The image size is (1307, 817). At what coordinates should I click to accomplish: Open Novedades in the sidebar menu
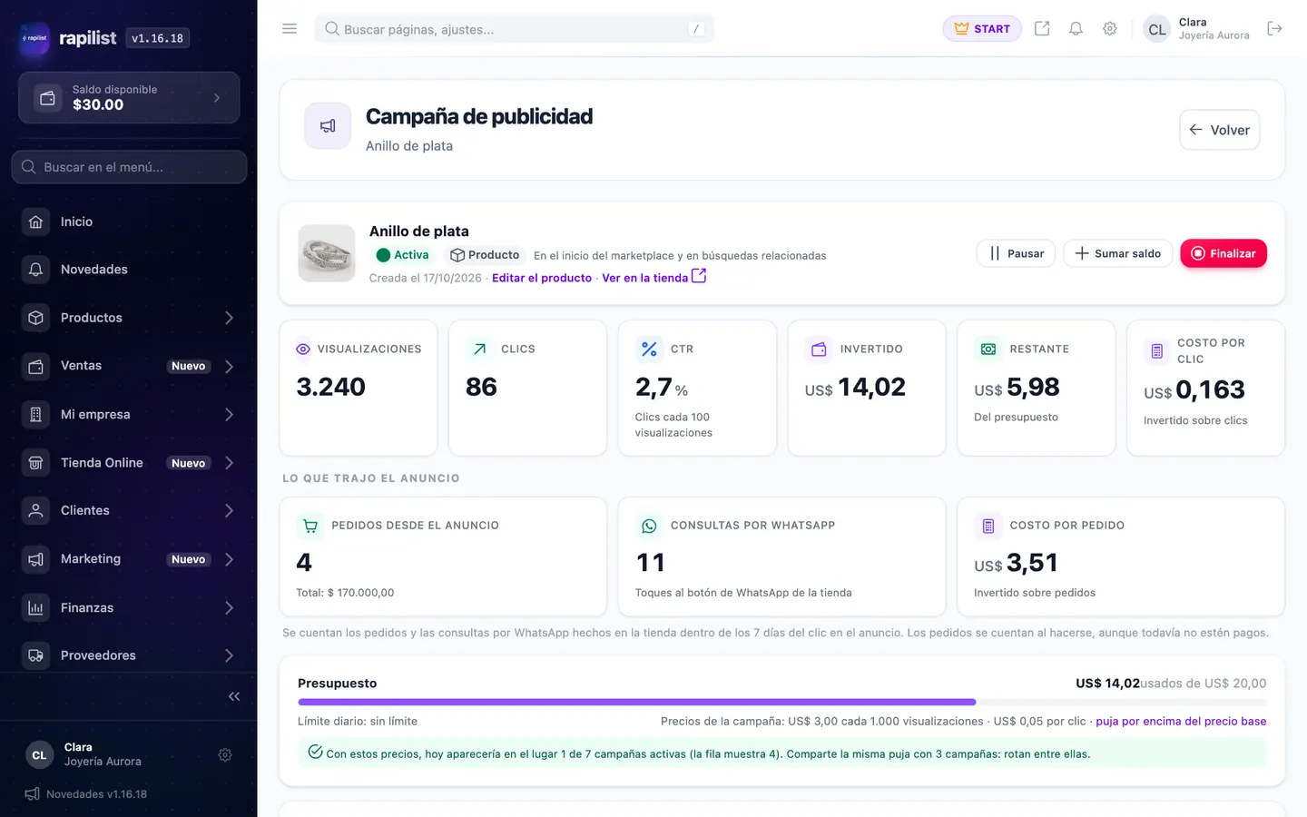coord(129,270)
